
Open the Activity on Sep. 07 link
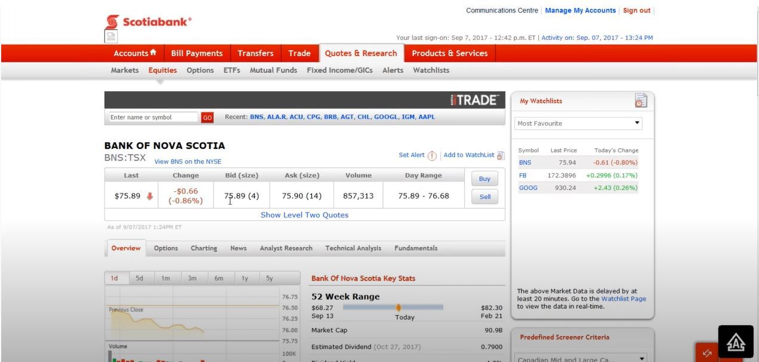click(x=597, y=38)
